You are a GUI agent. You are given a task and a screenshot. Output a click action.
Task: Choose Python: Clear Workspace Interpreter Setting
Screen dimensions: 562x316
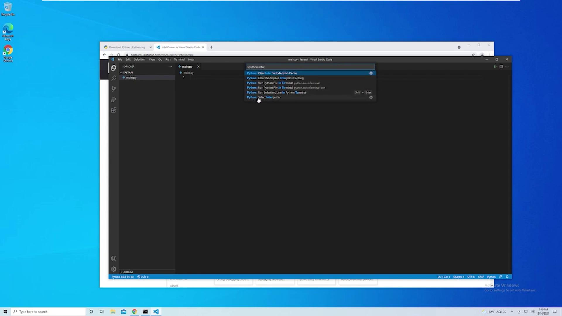click(x=280, y=78)
